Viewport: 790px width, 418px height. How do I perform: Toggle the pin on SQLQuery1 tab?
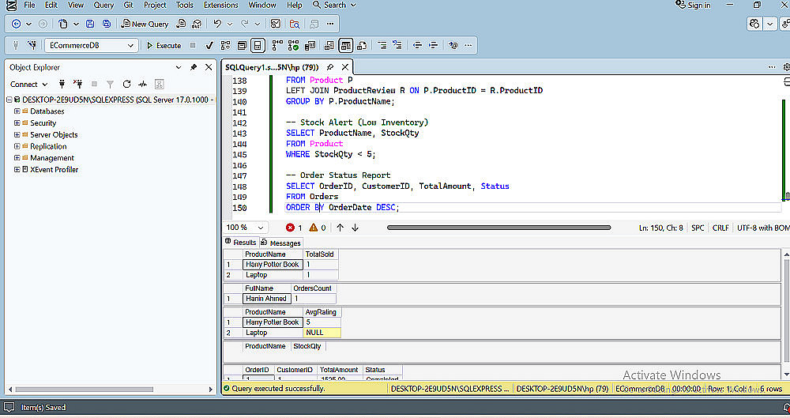tap(330, 67)
